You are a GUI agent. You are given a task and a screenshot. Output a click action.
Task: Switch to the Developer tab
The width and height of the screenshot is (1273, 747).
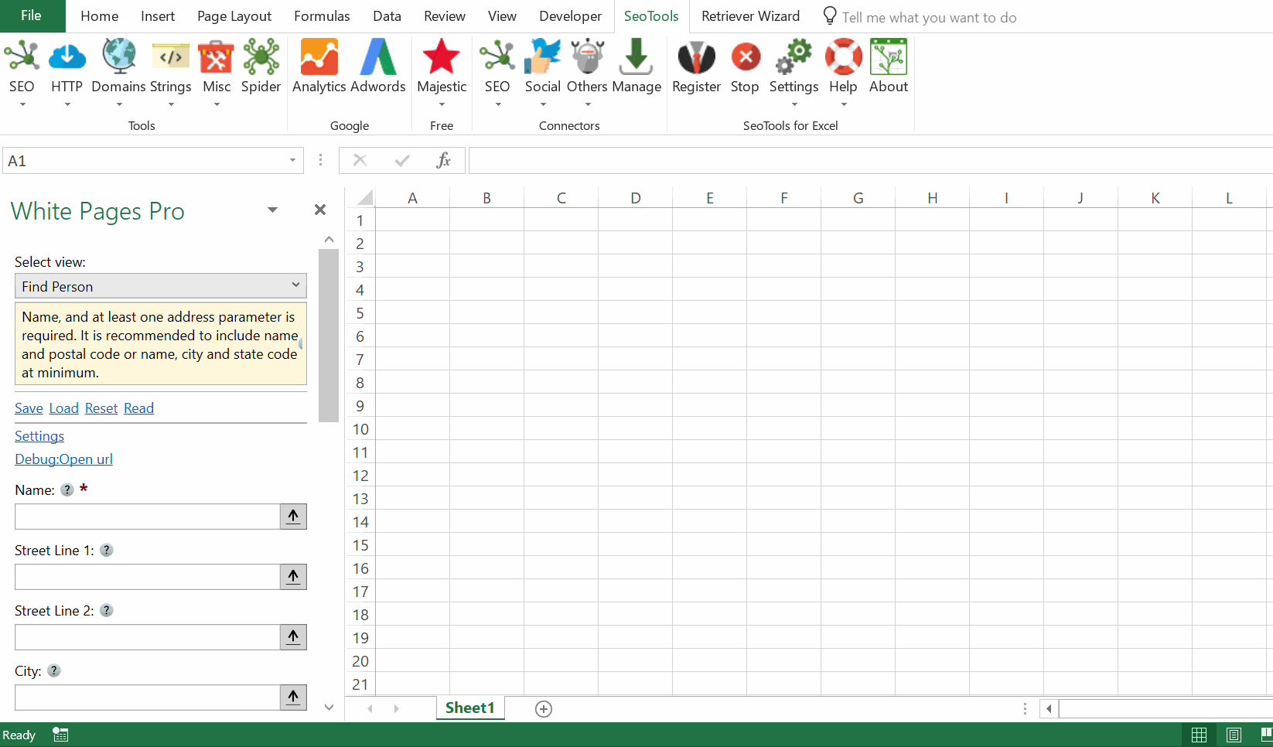(570, 16)
